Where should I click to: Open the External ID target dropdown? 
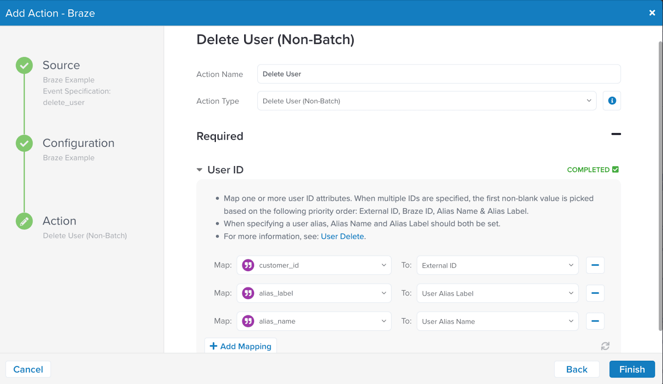(x=497, y=265)
